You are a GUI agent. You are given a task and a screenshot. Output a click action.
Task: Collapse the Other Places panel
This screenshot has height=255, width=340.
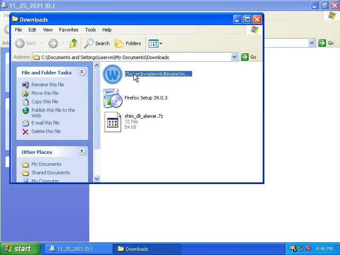coord(82,151)
